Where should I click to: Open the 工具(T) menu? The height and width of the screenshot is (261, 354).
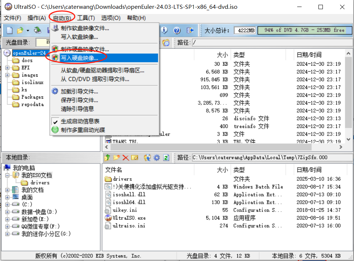tap(86, 18)
